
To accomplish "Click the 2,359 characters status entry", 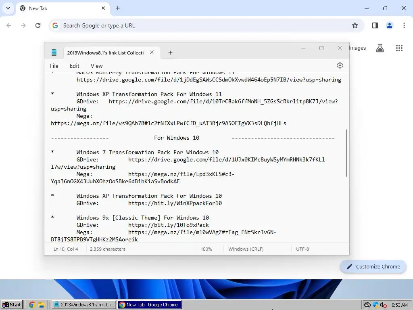I will point(107,249).
